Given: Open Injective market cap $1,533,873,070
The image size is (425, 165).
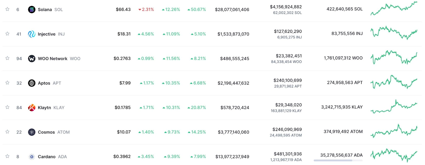Looking at the screenshot, I should pos(233,34).
